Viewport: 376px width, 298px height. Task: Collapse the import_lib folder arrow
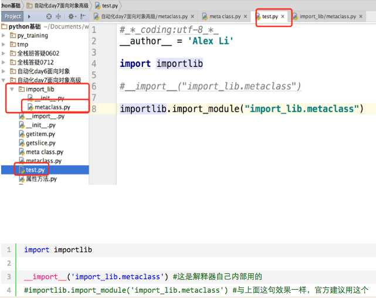point(12,89)
